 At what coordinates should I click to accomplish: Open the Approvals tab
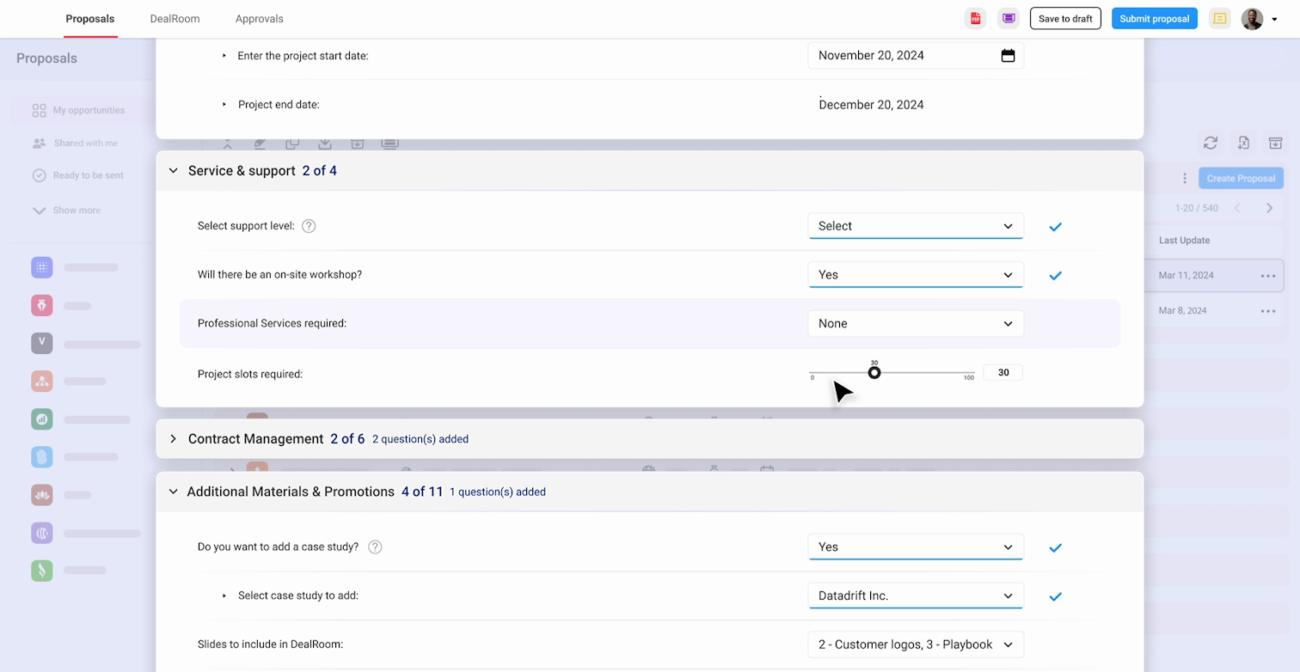pos(259,19)
